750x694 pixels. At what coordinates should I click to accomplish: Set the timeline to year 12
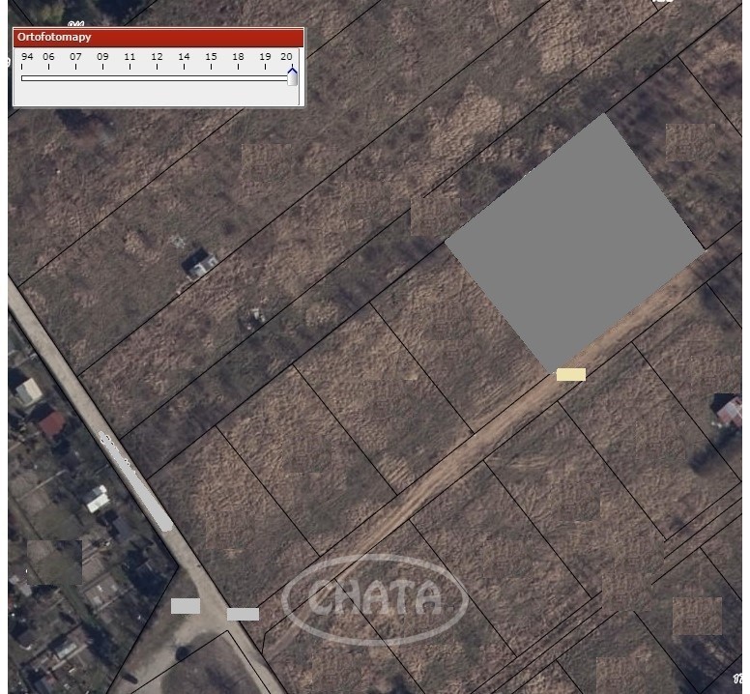coord(157,56)
